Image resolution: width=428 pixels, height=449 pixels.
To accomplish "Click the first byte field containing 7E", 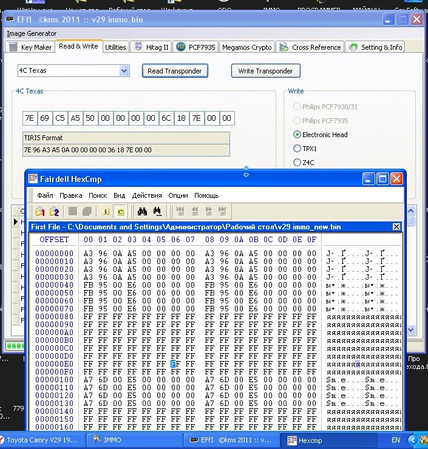I will click(29, 118).
